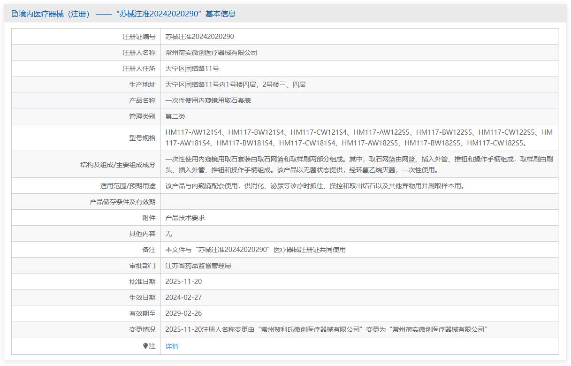Click effective date 2024-02-27
This screenshot has height=366, width=571.
pyautogui.click(x=184, y=297)
